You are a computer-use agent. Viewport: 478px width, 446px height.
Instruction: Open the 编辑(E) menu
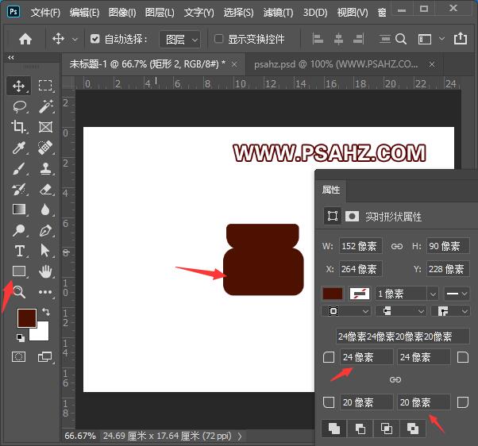point(84,13)
